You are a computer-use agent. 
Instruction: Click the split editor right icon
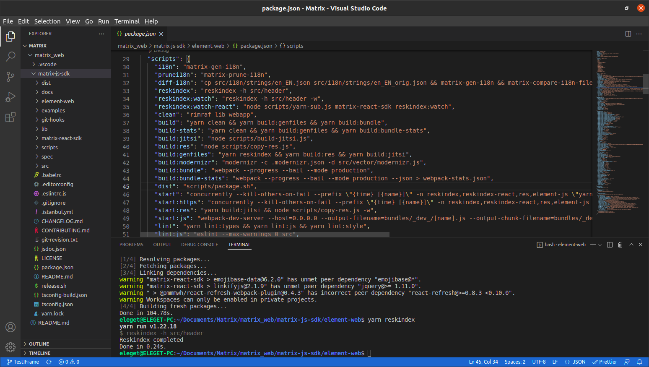[x=628, y=34]
